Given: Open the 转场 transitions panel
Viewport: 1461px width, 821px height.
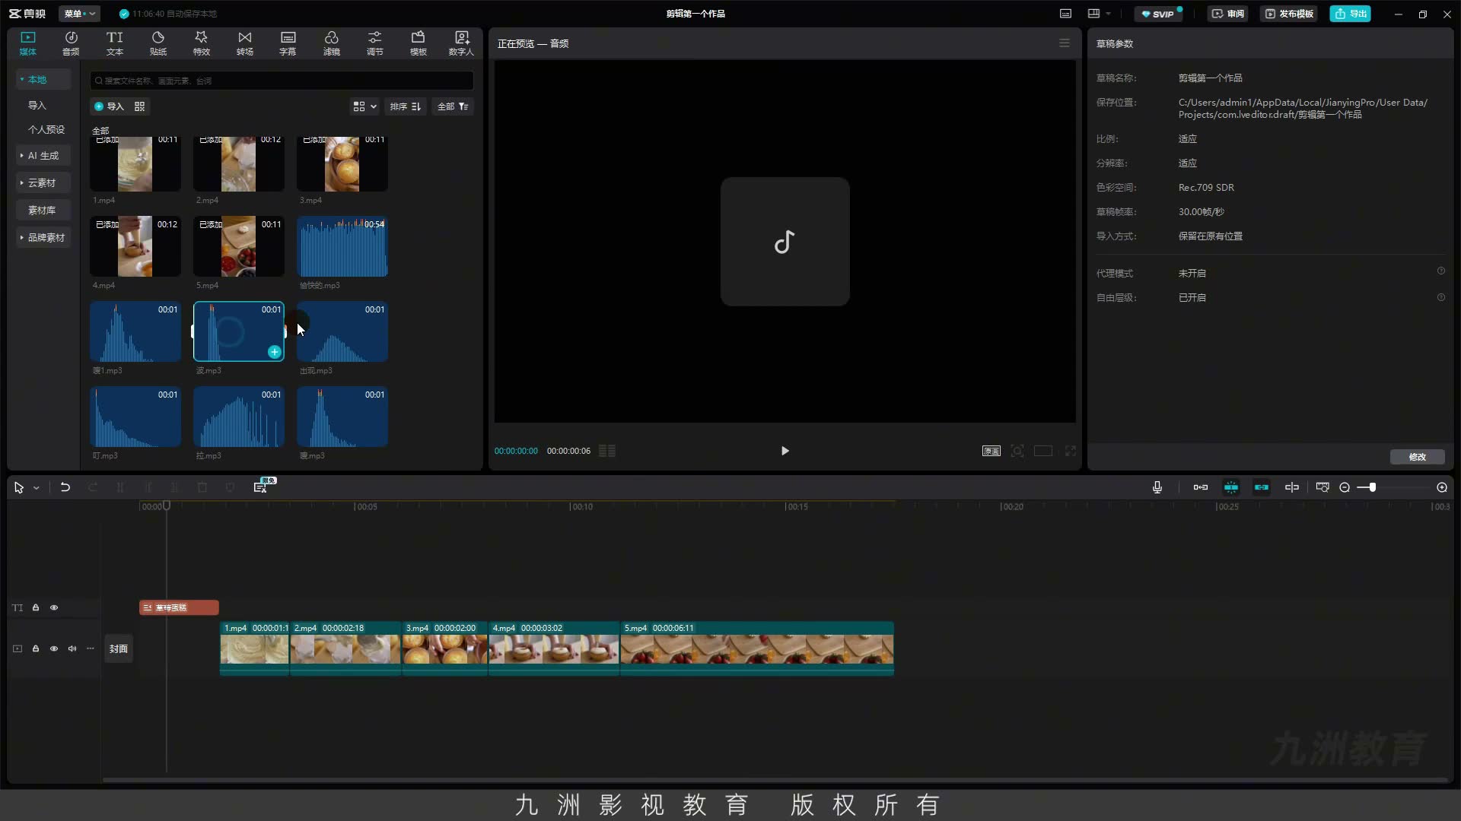Looking at the screenshot, I should (244, 43).
